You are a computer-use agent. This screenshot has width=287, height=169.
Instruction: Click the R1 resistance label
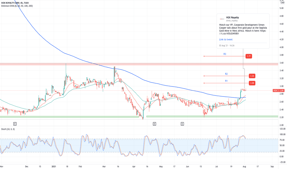click(226, 81)
